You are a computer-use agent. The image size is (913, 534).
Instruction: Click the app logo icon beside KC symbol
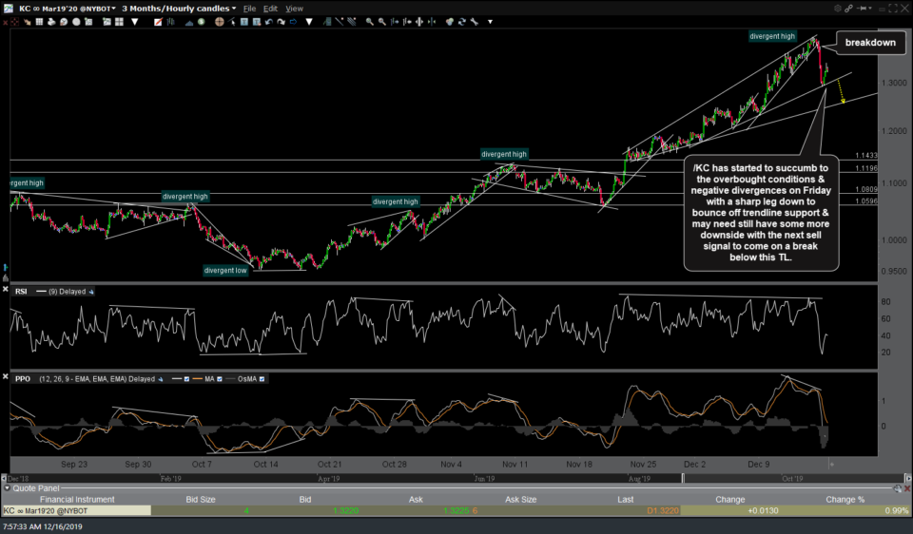point(9,8)
